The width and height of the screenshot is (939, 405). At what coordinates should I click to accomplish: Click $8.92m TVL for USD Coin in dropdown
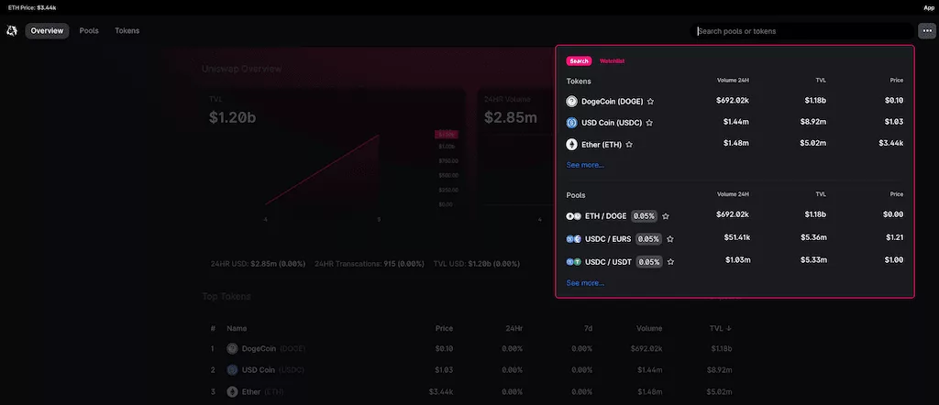(812, 122)
